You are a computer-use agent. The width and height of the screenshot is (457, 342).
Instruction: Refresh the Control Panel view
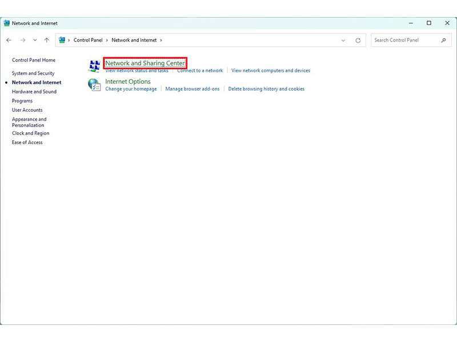pyautogui.click(x=358, y=40)
